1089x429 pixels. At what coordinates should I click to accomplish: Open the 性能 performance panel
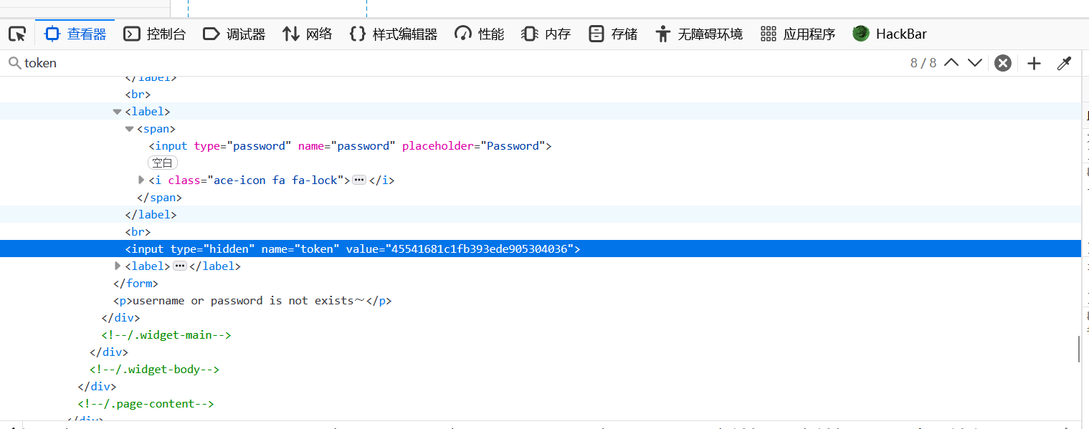coord(480,34)
